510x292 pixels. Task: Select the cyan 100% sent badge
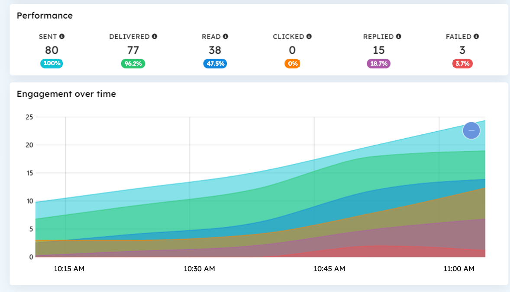click(52, 63)
